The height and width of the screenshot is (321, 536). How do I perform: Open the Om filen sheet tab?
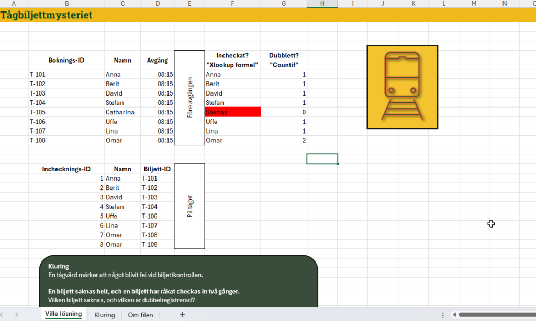tap(140, 315)
